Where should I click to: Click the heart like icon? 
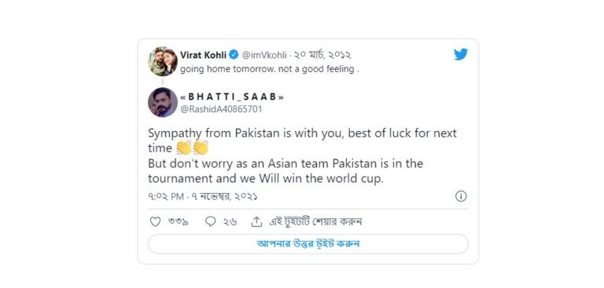click(155, 221)
